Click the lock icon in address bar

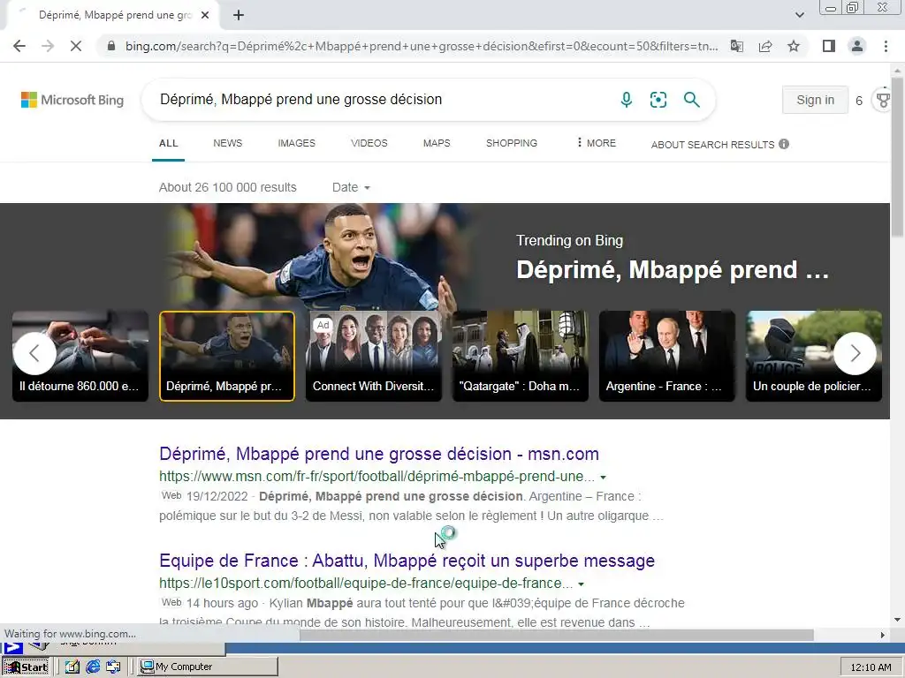click(x=111, y=46)
